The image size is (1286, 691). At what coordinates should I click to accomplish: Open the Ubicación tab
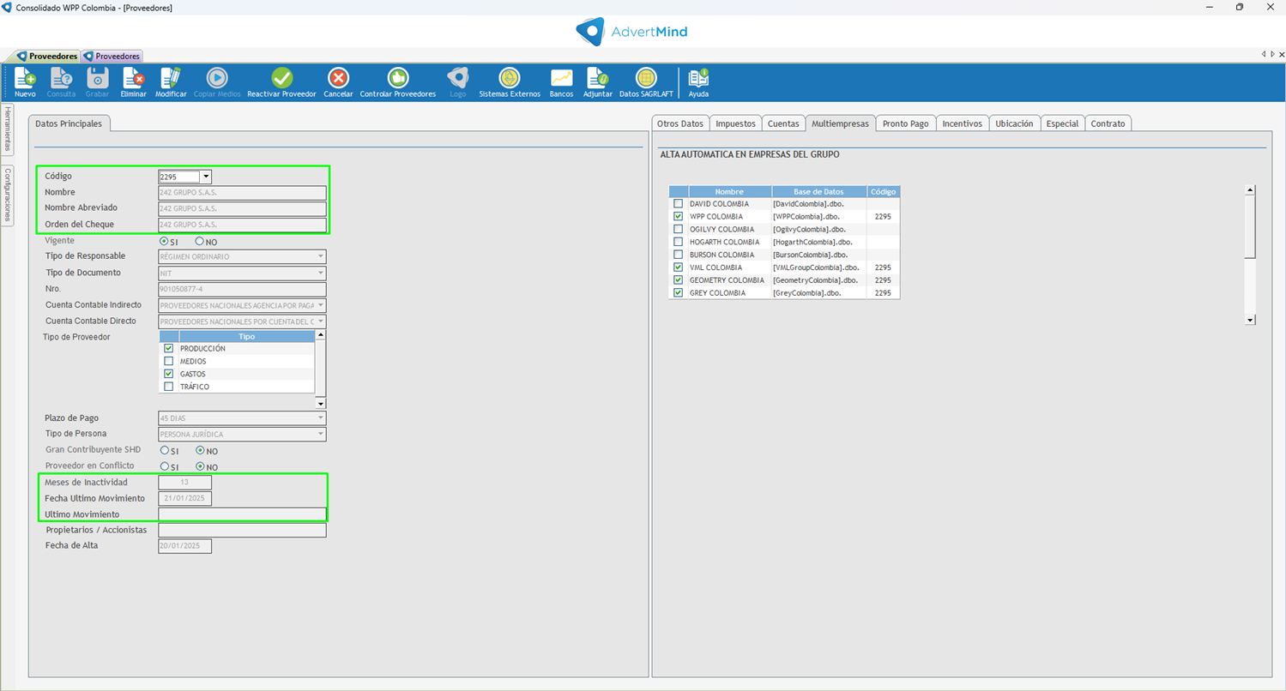(x=1014, y=123)
